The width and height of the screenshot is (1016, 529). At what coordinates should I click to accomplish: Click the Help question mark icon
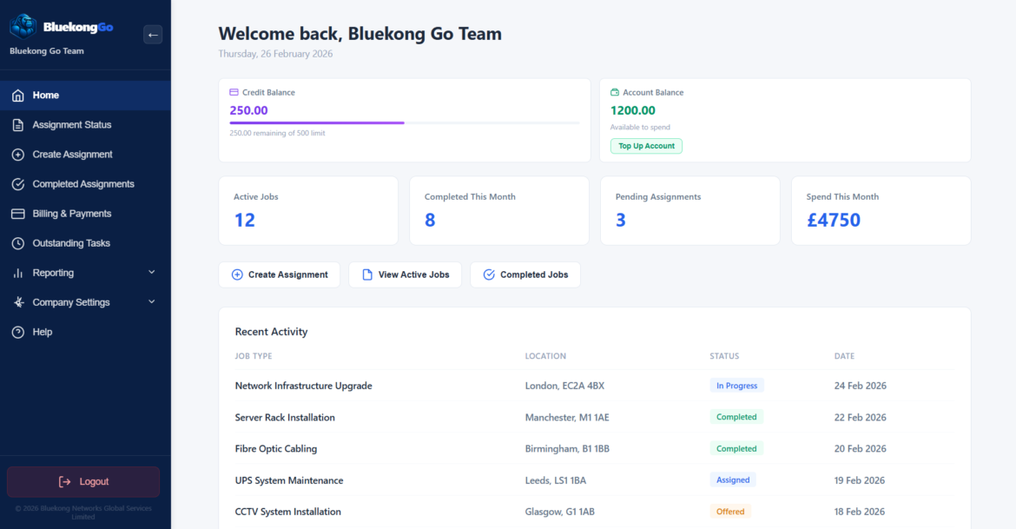(17, 332)
